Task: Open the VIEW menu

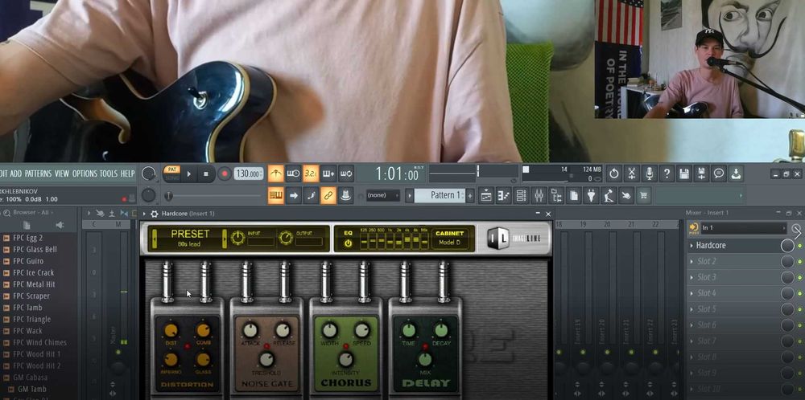Action: [x=62, y=173]
